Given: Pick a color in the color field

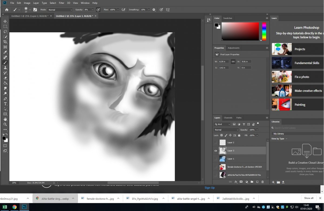Looking at the screenshot, I should tap(240, 31).
